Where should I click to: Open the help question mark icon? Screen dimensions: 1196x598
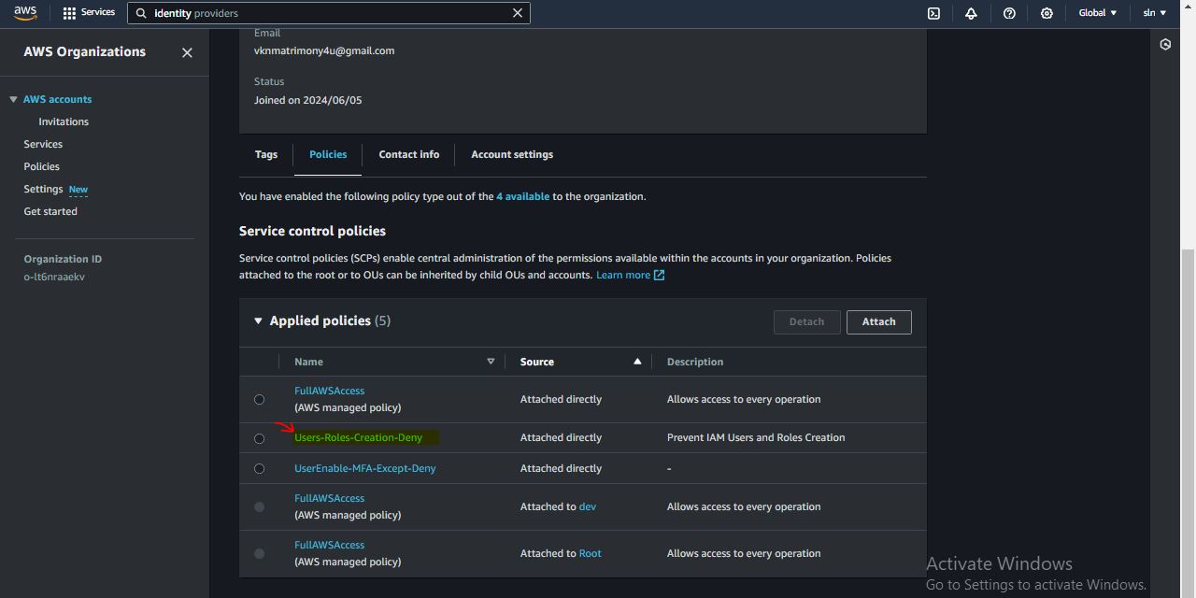[x=1009, y=13]
